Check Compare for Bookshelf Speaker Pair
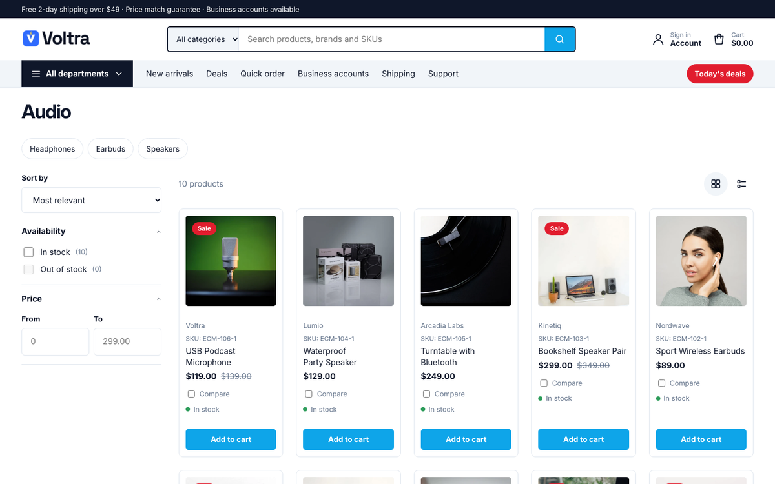 [x=544, y=383]
